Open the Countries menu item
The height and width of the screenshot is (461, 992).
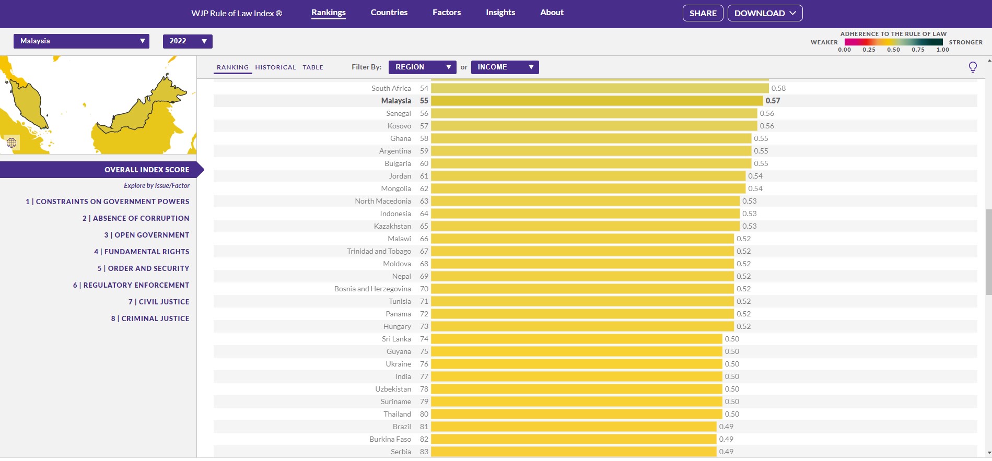389,13
